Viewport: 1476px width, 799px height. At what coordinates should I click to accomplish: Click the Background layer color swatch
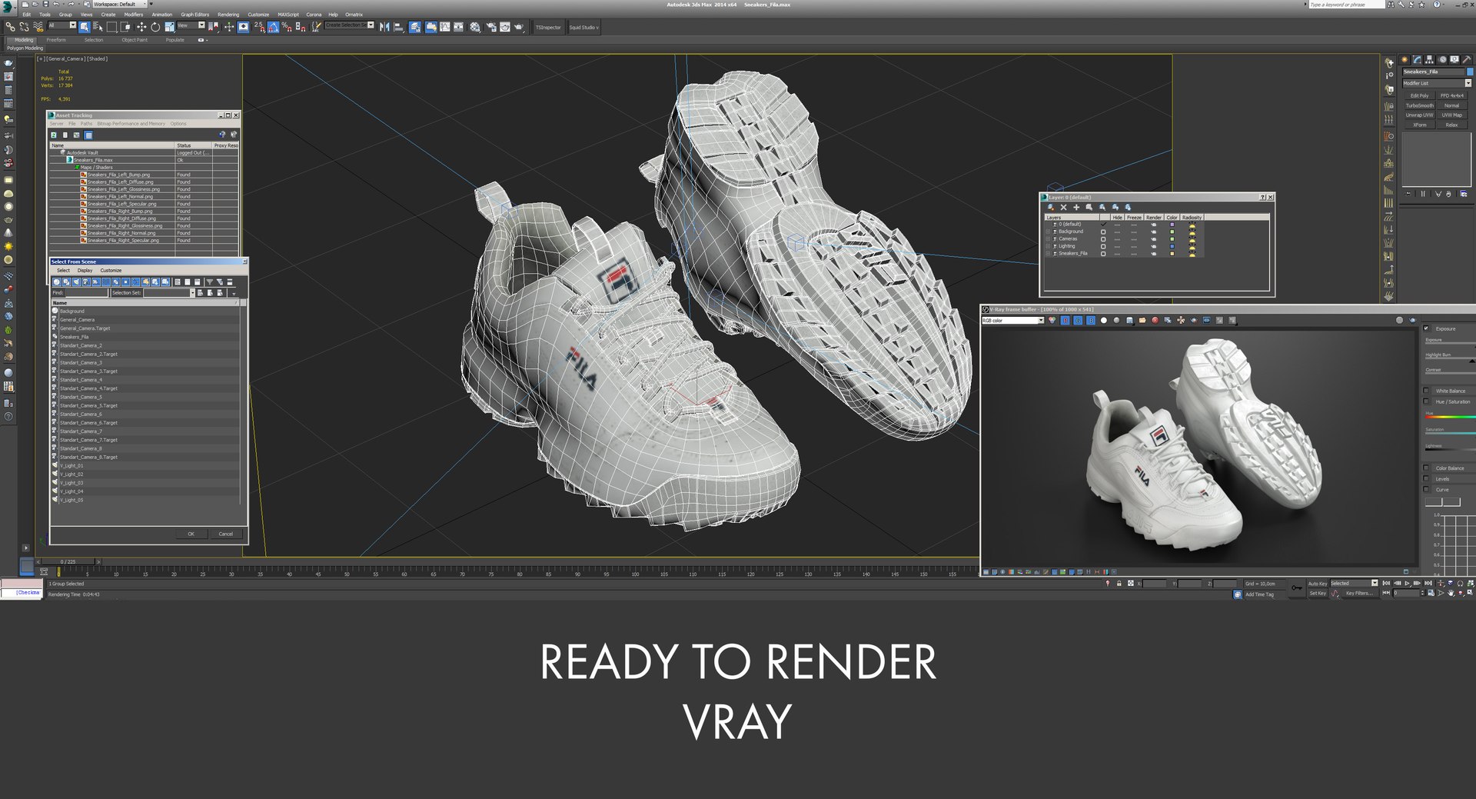coord(1172,231)
